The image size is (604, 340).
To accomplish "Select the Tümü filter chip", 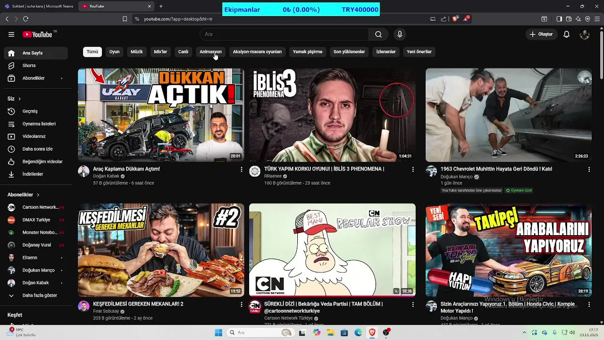I will click(92, 52).
